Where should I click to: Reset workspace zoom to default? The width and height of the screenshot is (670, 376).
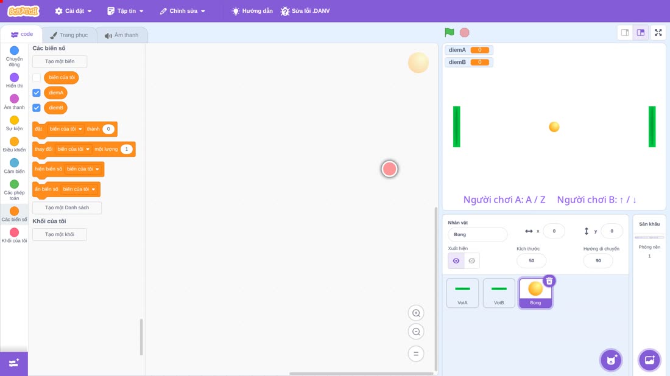(416, 354)
